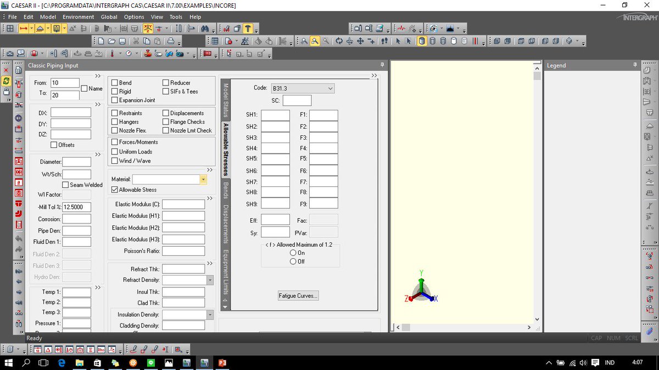Uncheck the Allowable Stress checkbox
The image size is (659, 370).
click(114, 190)
